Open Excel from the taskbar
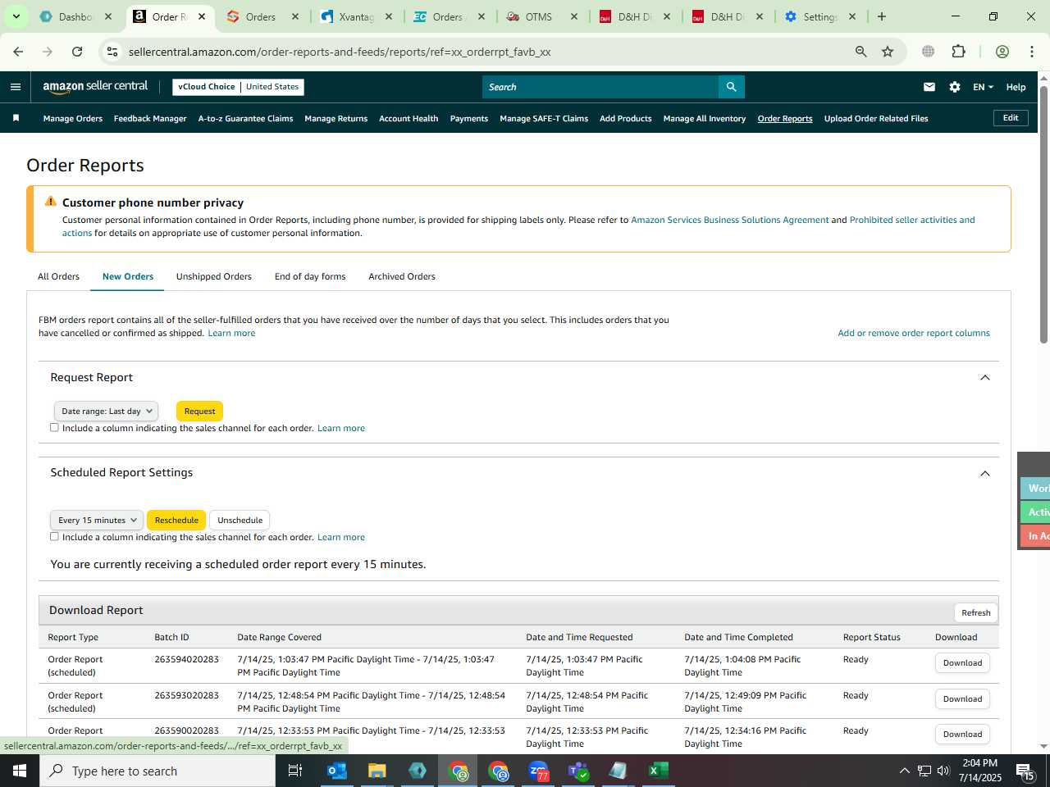The width and height of the screenshot is (1050, 787). tap(659, 771)
